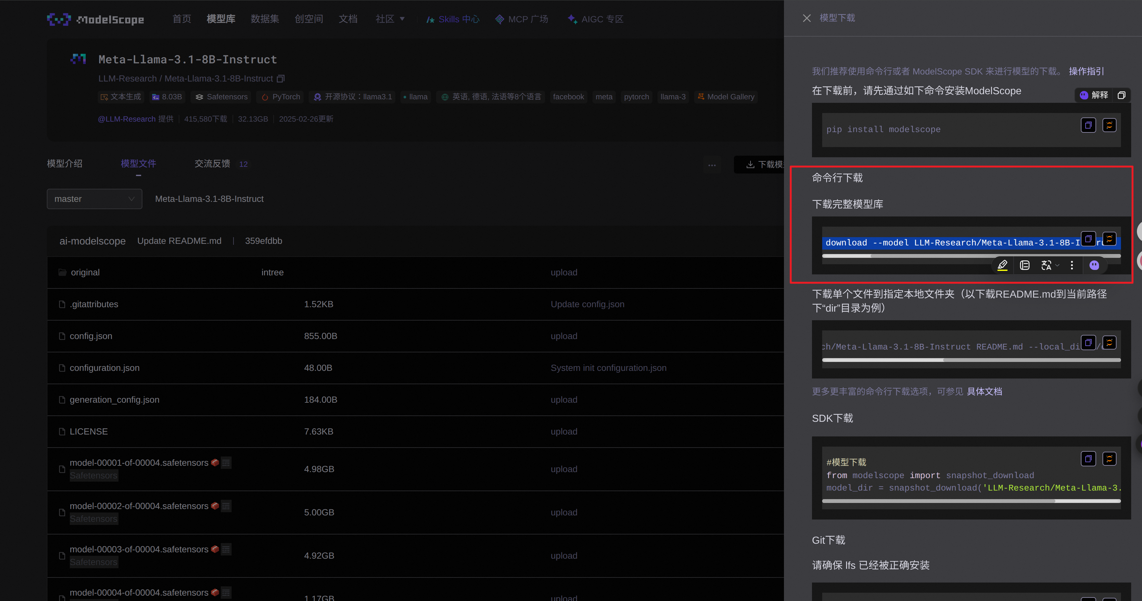Copy the download --model command
Viewport: 1142px width, 601px height.
(x=1088, y=239)
